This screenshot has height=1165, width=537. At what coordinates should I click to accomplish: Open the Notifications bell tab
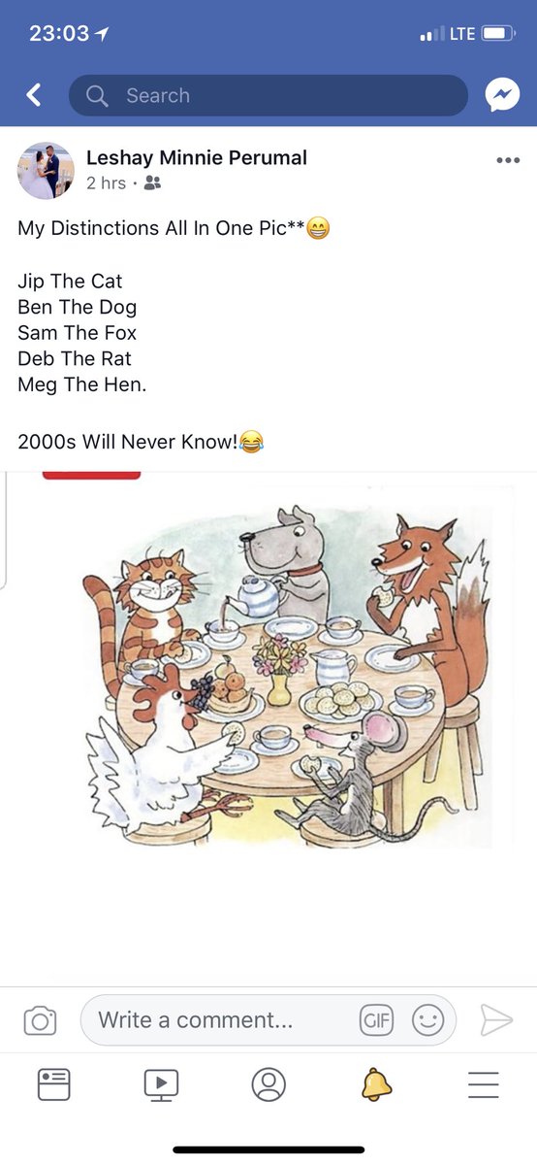tap(376, 1083)
